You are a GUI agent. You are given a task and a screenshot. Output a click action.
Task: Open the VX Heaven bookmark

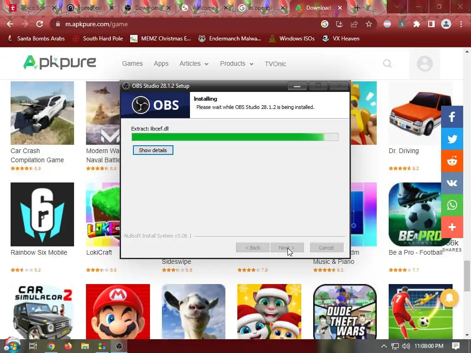tap(341, 39)
